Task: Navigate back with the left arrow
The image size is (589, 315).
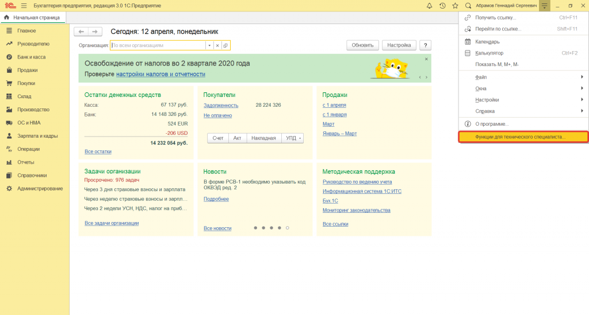Action: (82, 32)
